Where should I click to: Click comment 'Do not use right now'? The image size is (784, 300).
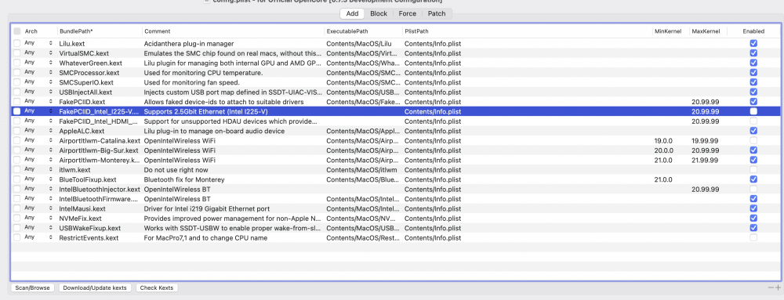click(x=176, y=170)
